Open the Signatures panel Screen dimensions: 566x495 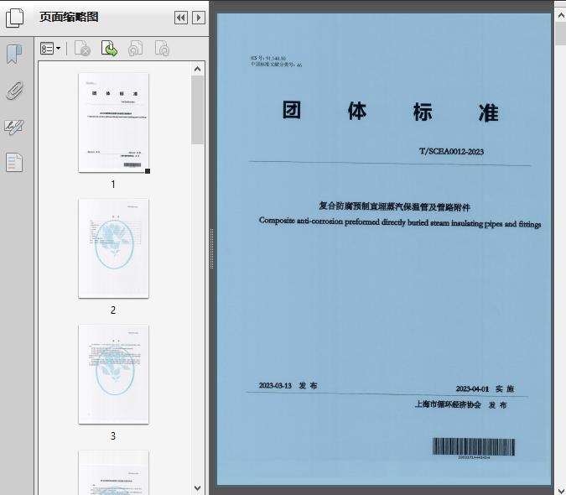tap(14, 127)
